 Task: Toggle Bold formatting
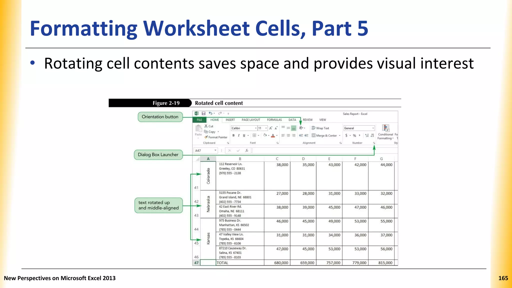tap(233, 135)
